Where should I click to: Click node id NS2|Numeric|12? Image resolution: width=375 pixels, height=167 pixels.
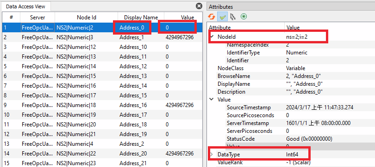pos(76,47)
